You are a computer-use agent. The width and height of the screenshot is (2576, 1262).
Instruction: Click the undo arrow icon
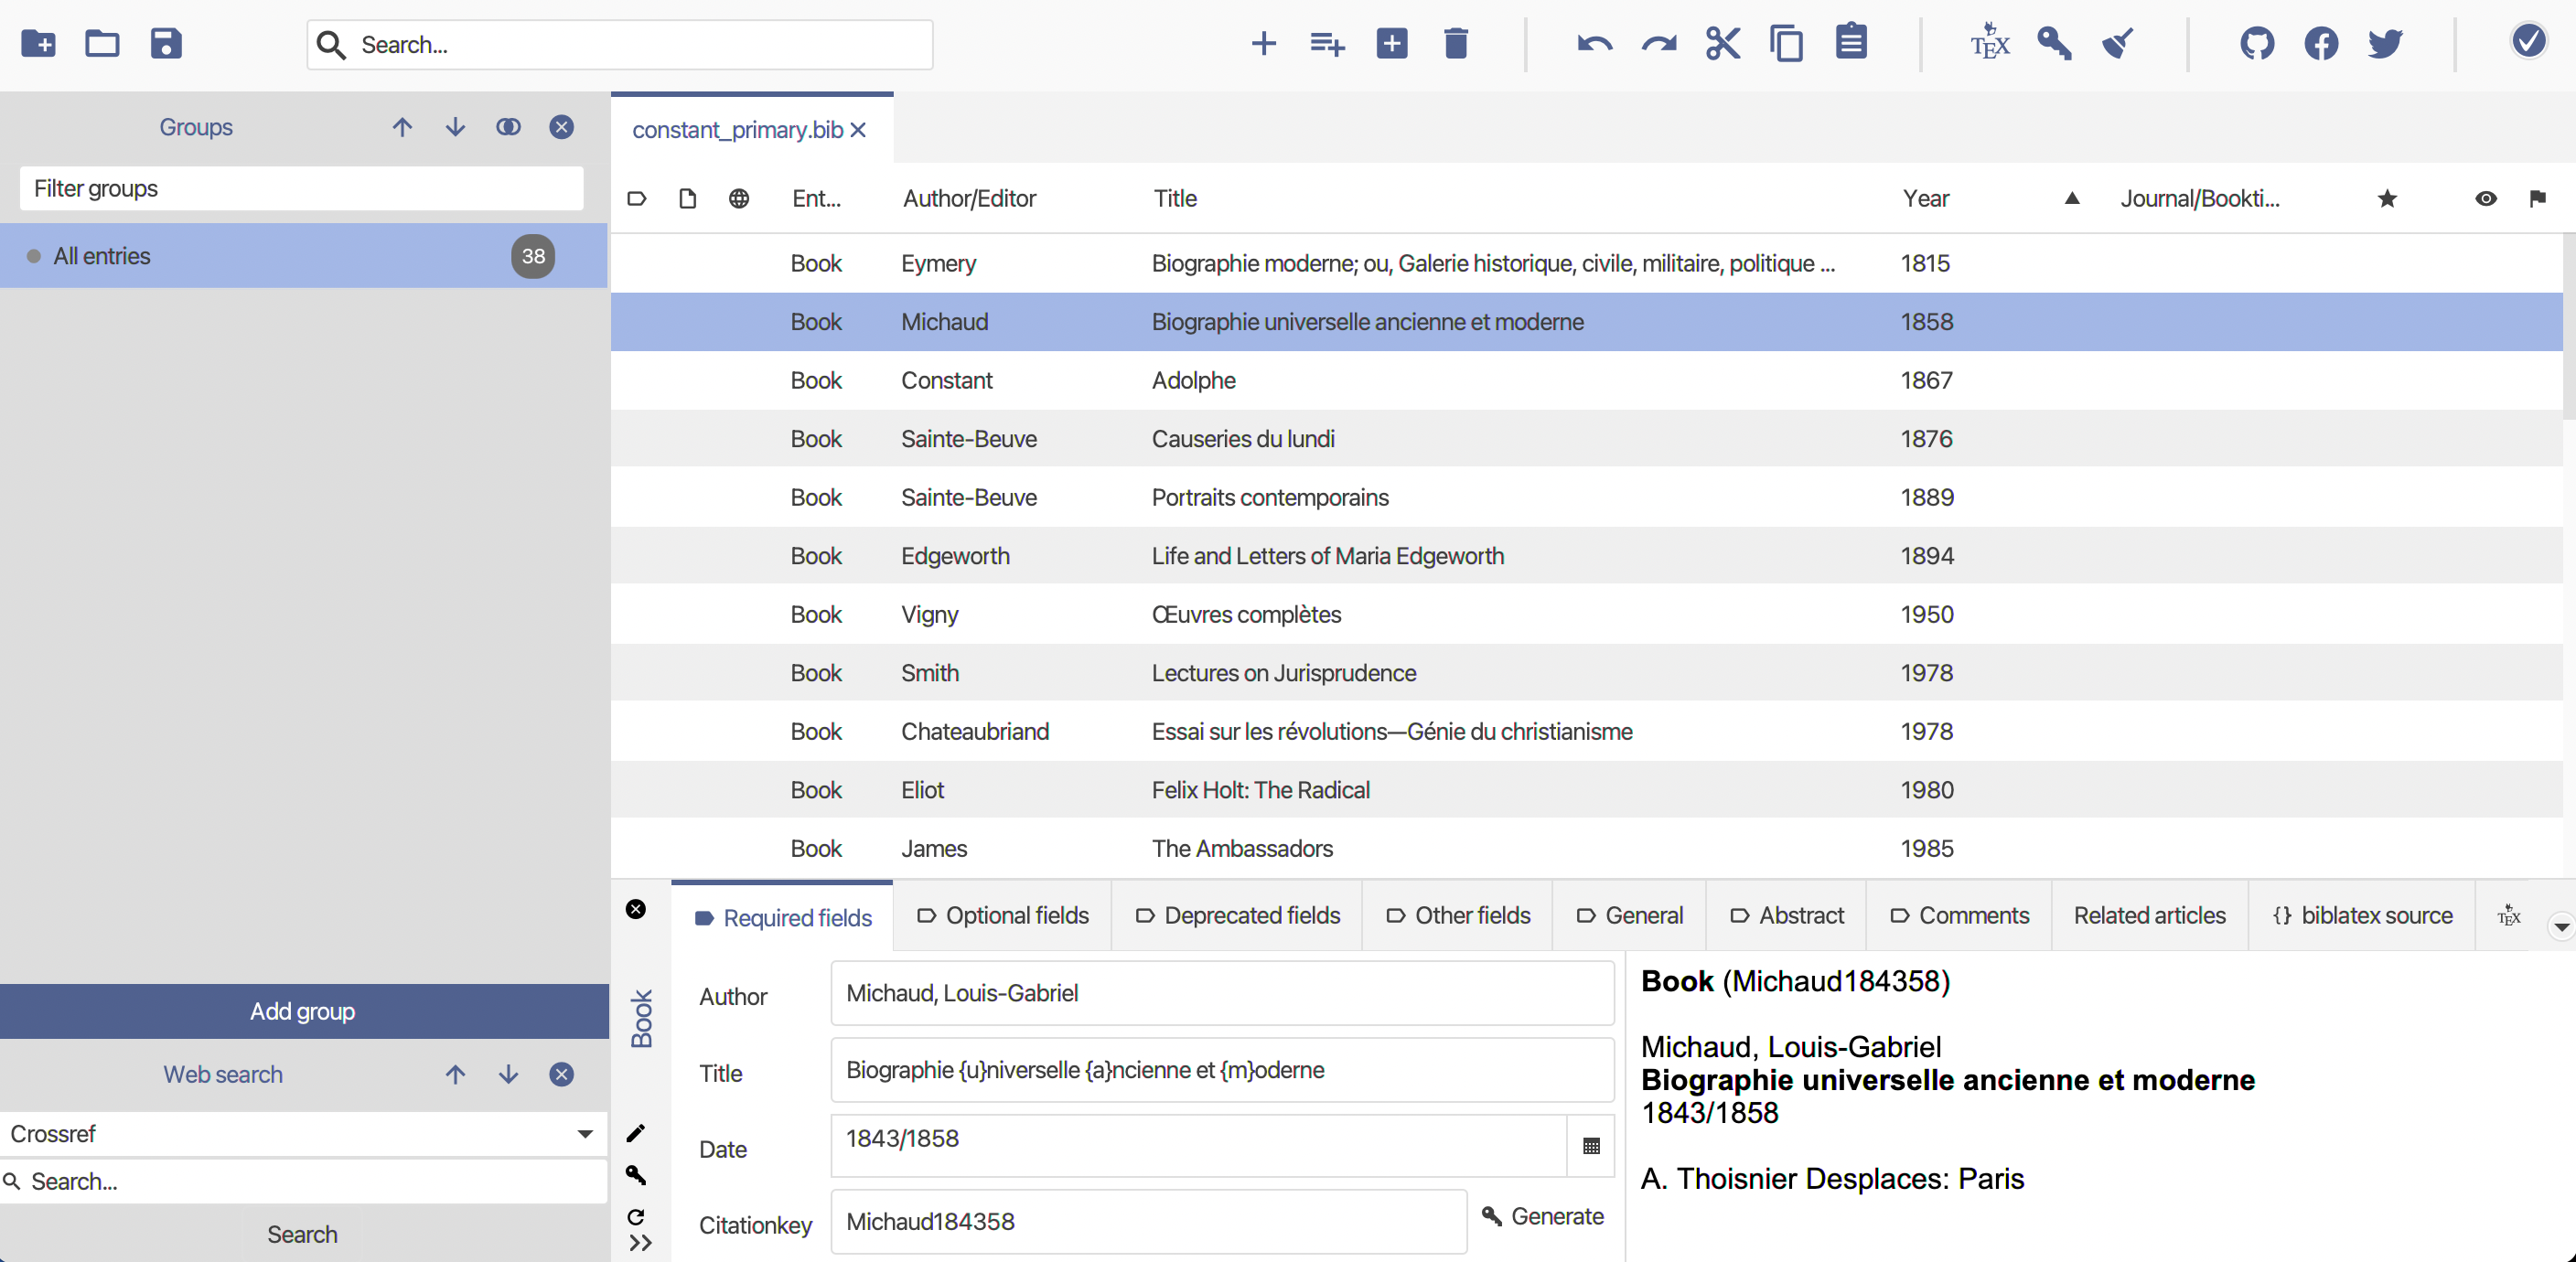(1594, 44)
